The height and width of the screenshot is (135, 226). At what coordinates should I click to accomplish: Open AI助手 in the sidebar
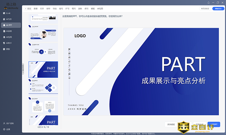pos(9,43)
